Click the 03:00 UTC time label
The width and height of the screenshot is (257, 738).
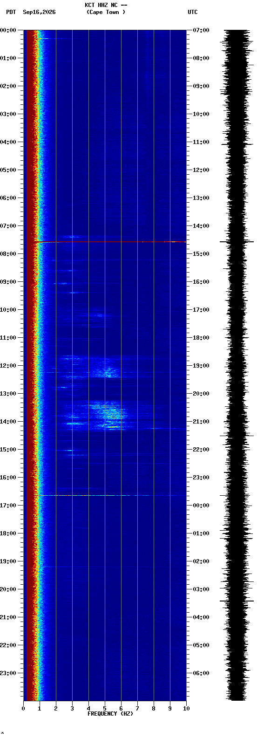[201, 589]
